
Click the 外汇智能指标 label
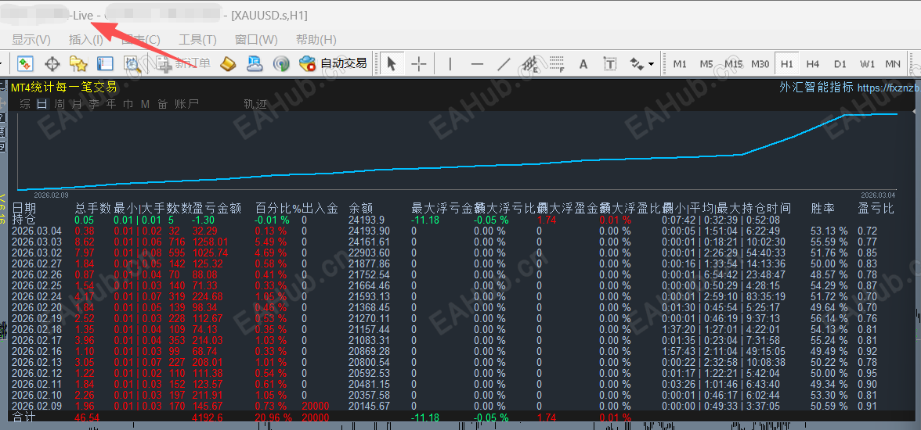coord(816,88)
